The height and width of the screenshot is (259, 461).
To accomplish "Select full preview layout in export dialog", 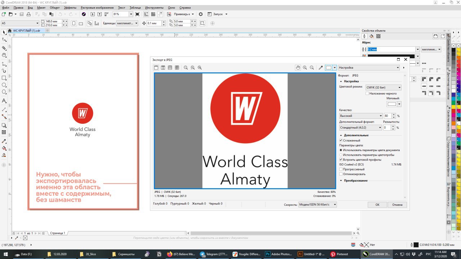I will (156, 68).
